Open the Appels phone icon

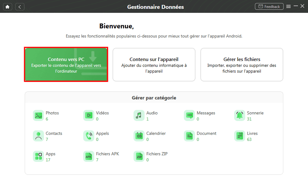[89, 136]
